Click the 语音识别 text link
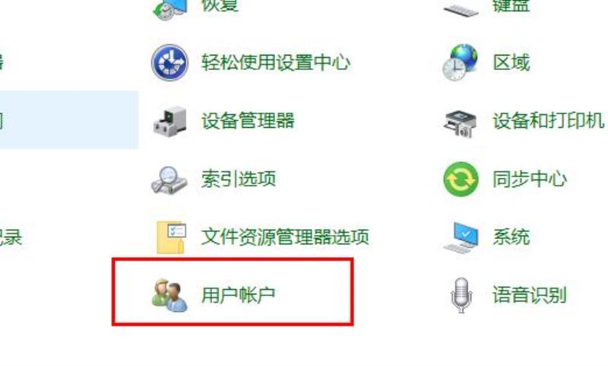Image resolution: width=608 pixels, height=366 pixels. point(530,295)
